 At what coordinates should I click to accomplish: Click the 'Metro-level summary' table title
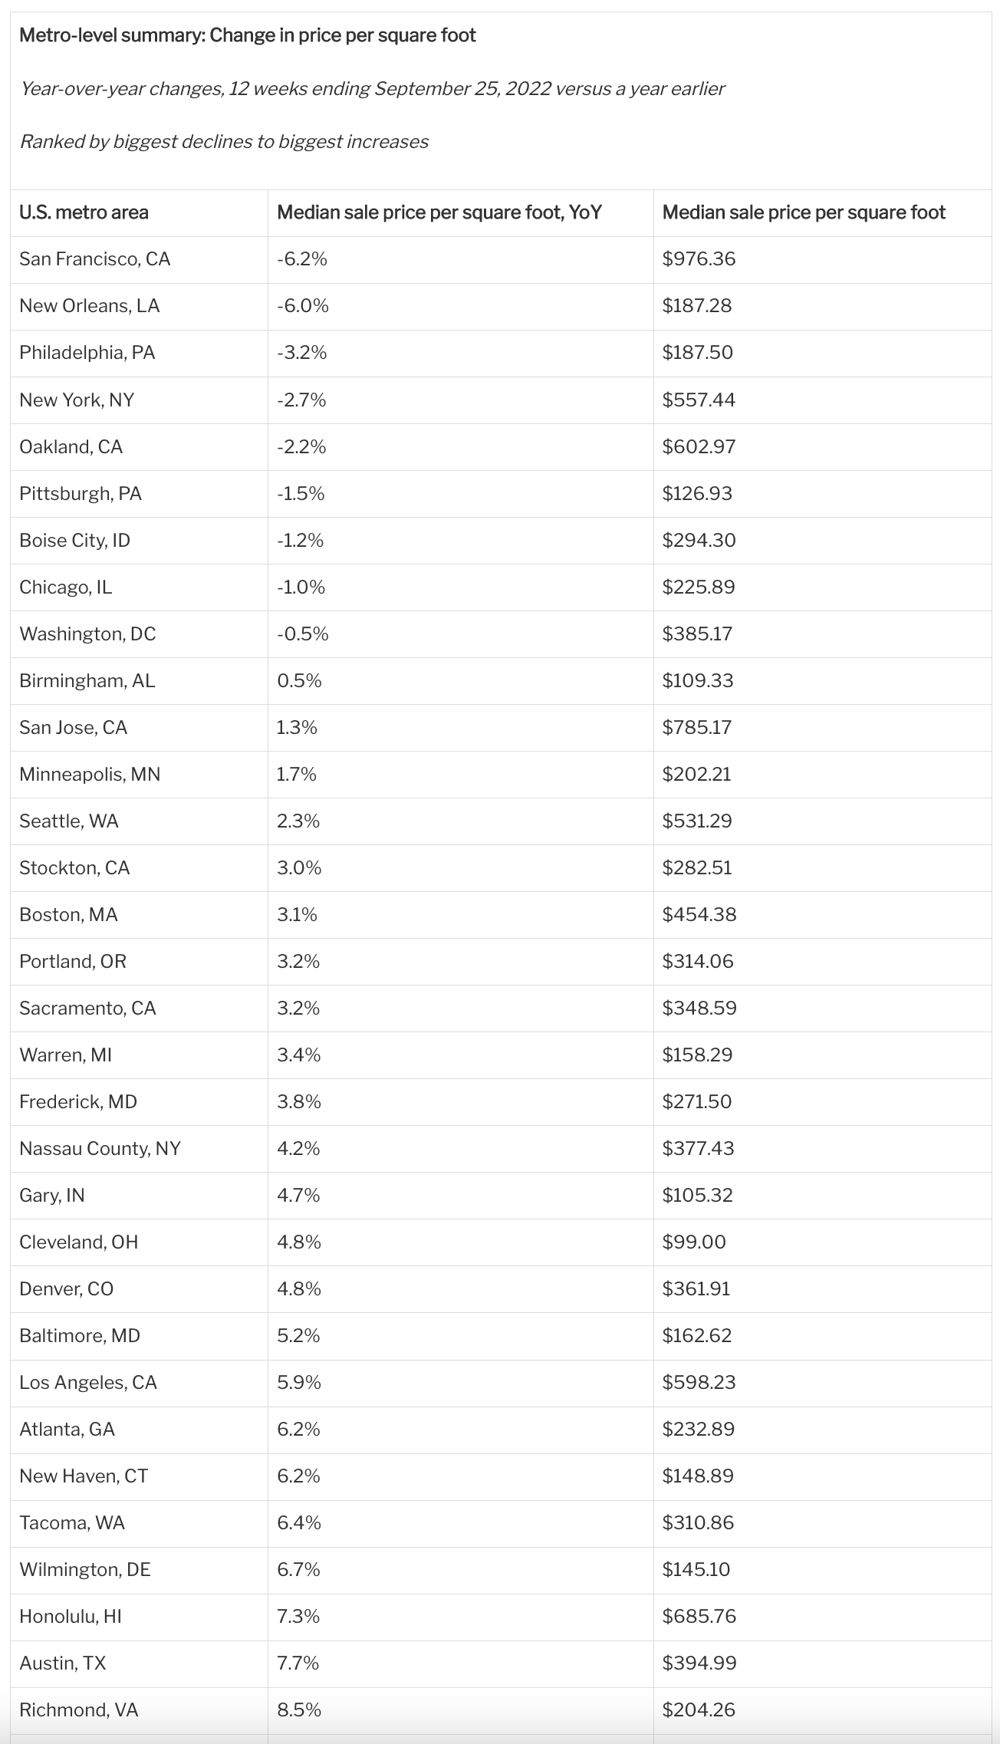point(248,35)
